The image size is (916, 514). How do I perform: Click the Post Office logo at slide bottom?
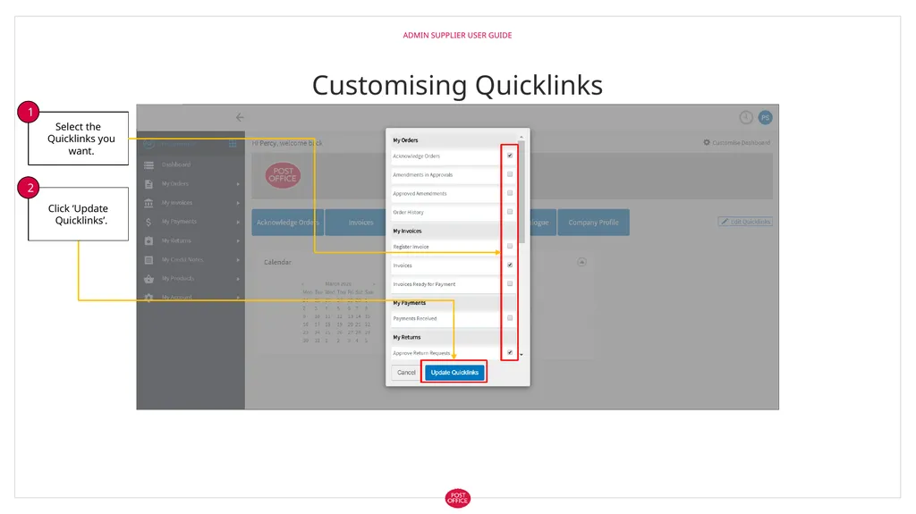coord(457,498)
